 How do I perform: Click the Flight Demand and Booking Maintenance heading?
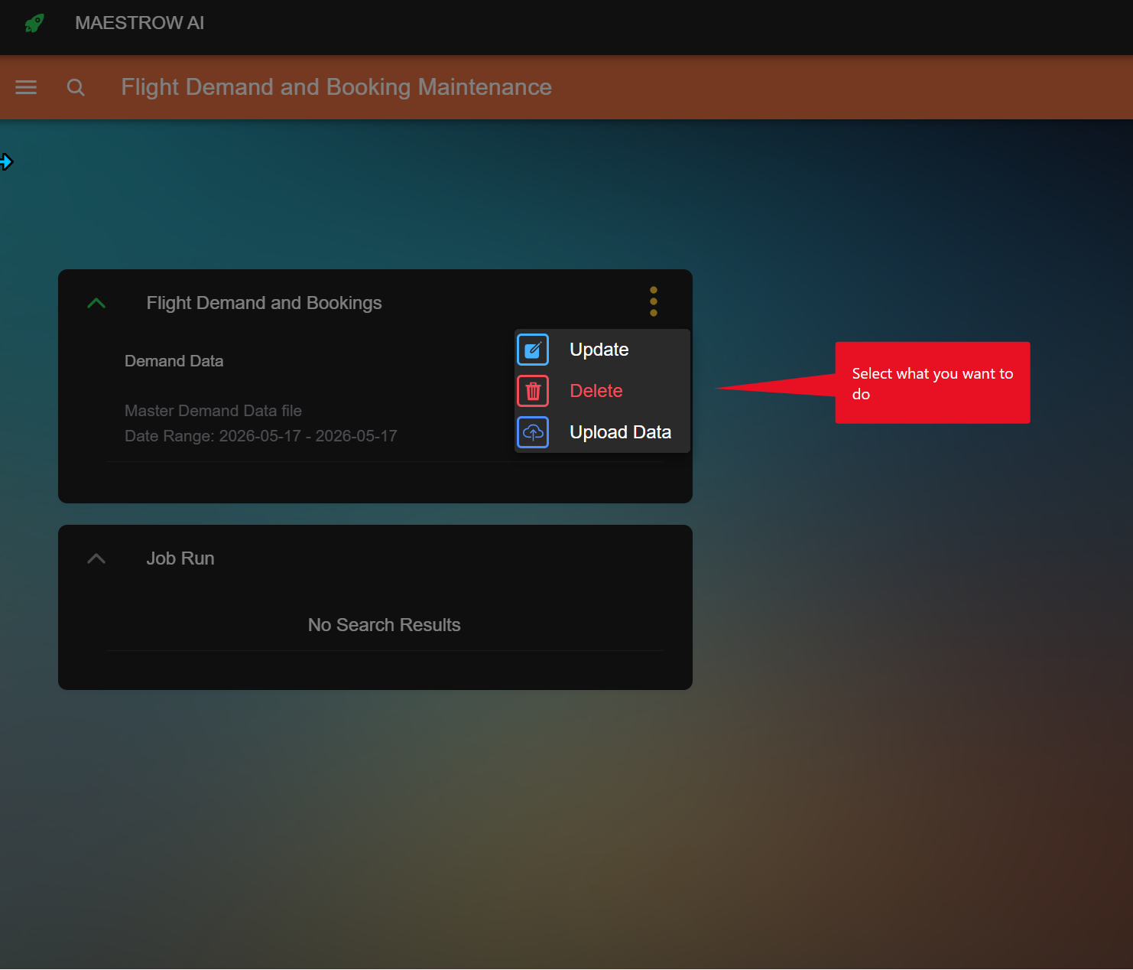pos(336,87)
